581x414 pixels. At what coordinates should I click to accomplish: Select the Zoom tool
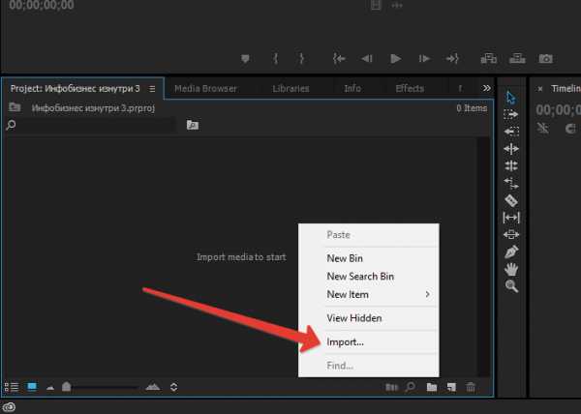click(x=511, y=286)
